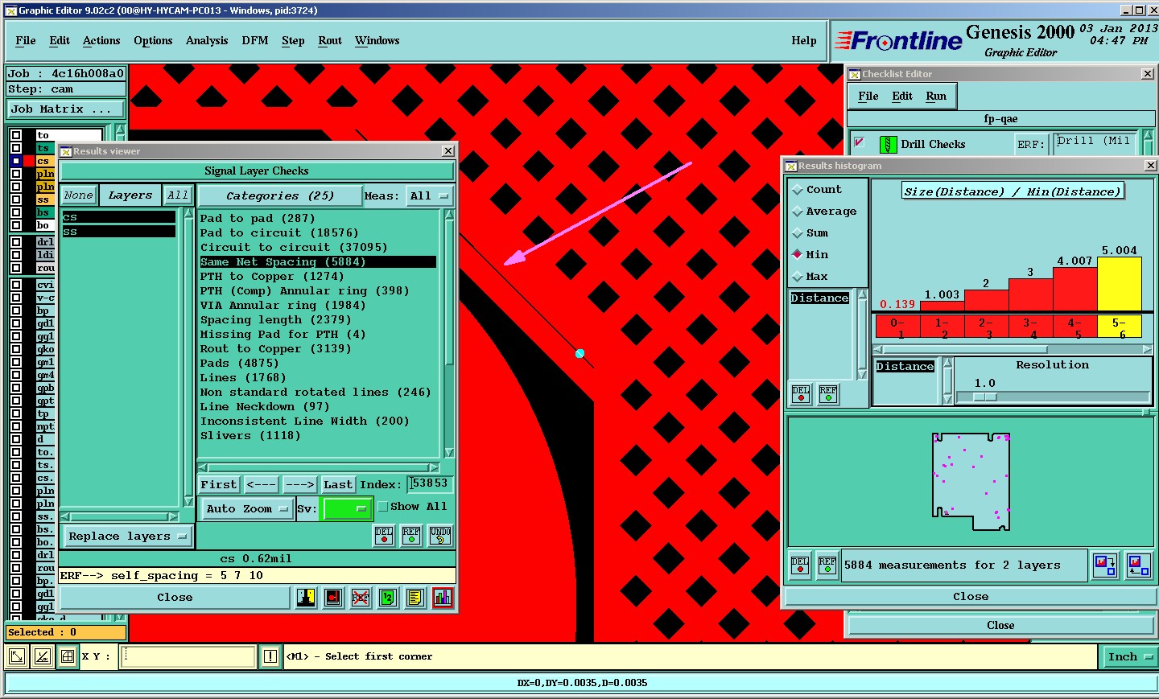Go to next result with ---> button
Viewport: 1159px width, 699px height.
(299, 484)
